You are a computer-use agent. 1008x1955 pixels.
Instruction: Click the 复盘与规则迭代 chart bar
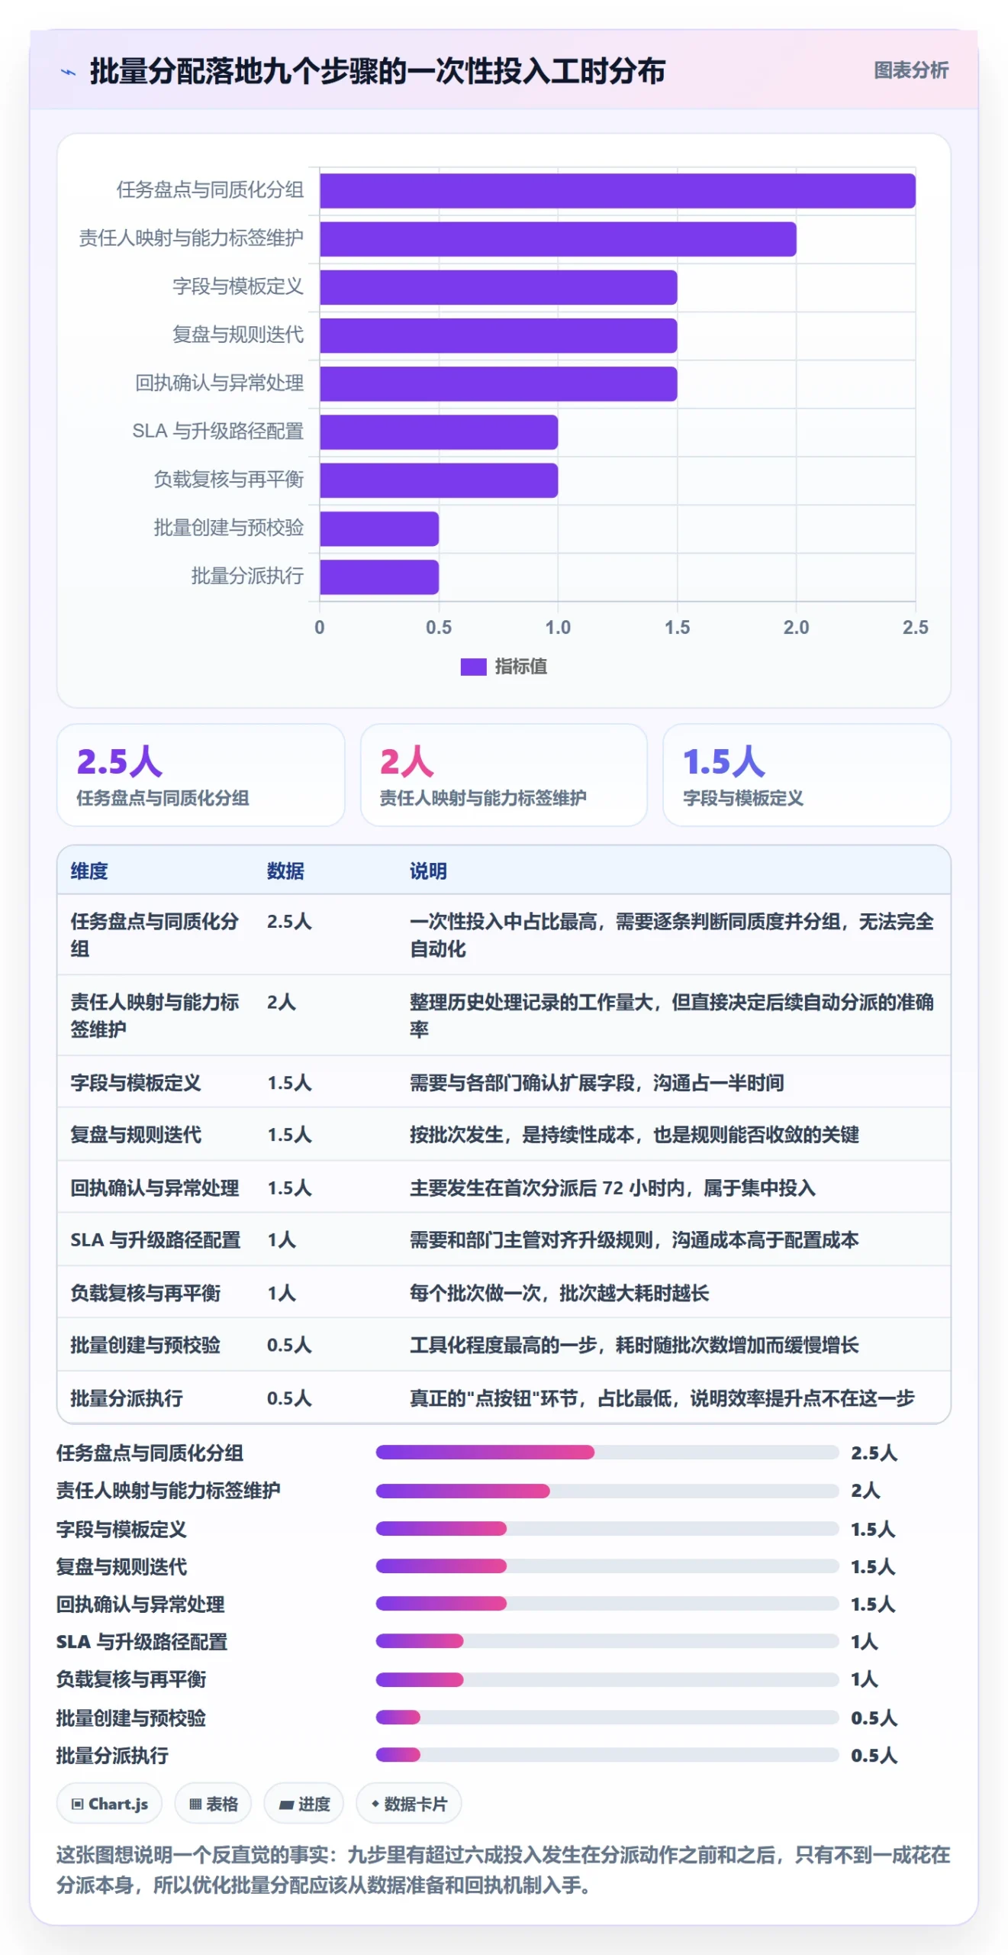[x=498, y=335]
